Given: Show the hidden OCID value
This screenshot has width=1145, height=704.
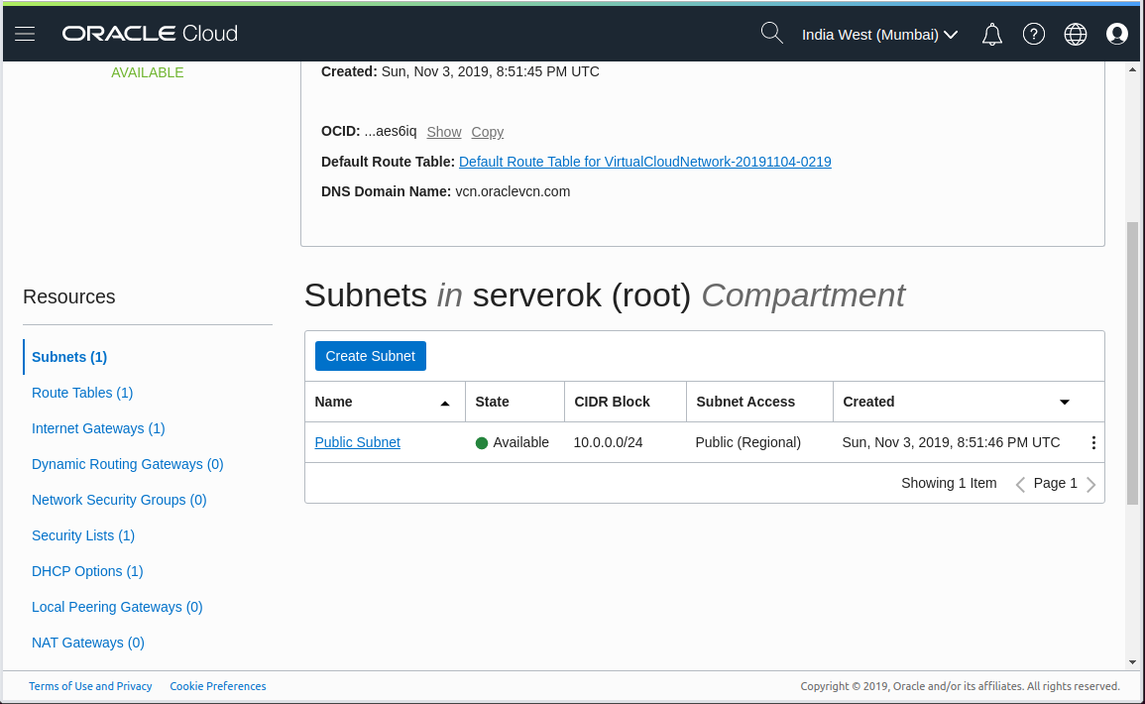Looking at the screenshot, I should pyautogui.click(x=443, y=132).
